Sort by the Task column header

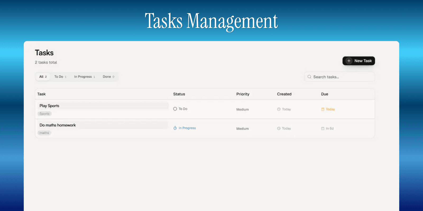tap(42, 94)
